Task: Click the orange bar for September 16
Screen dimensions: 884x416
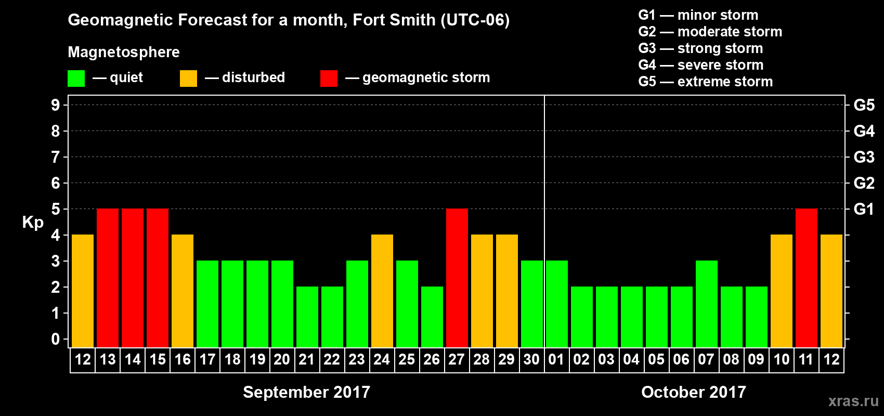Action: (x=183, y=291)
